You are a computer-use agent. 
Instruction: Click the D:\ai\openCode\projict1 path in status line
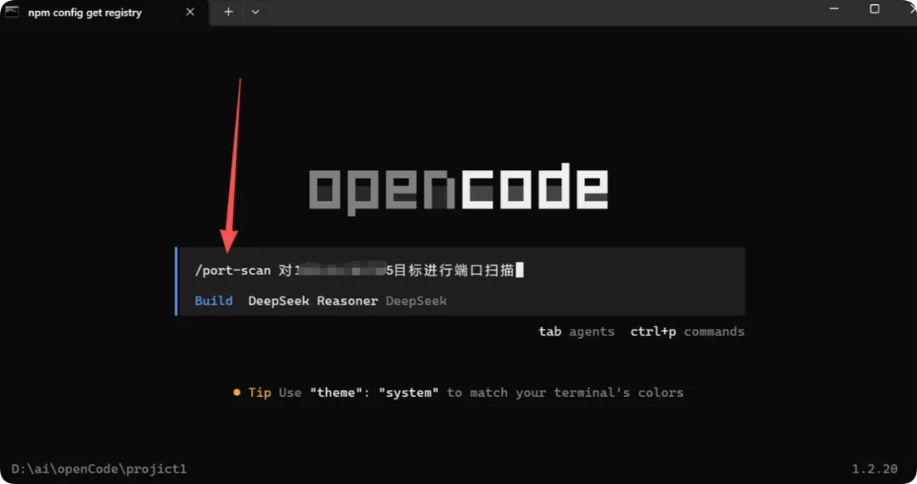click(98, 469)
